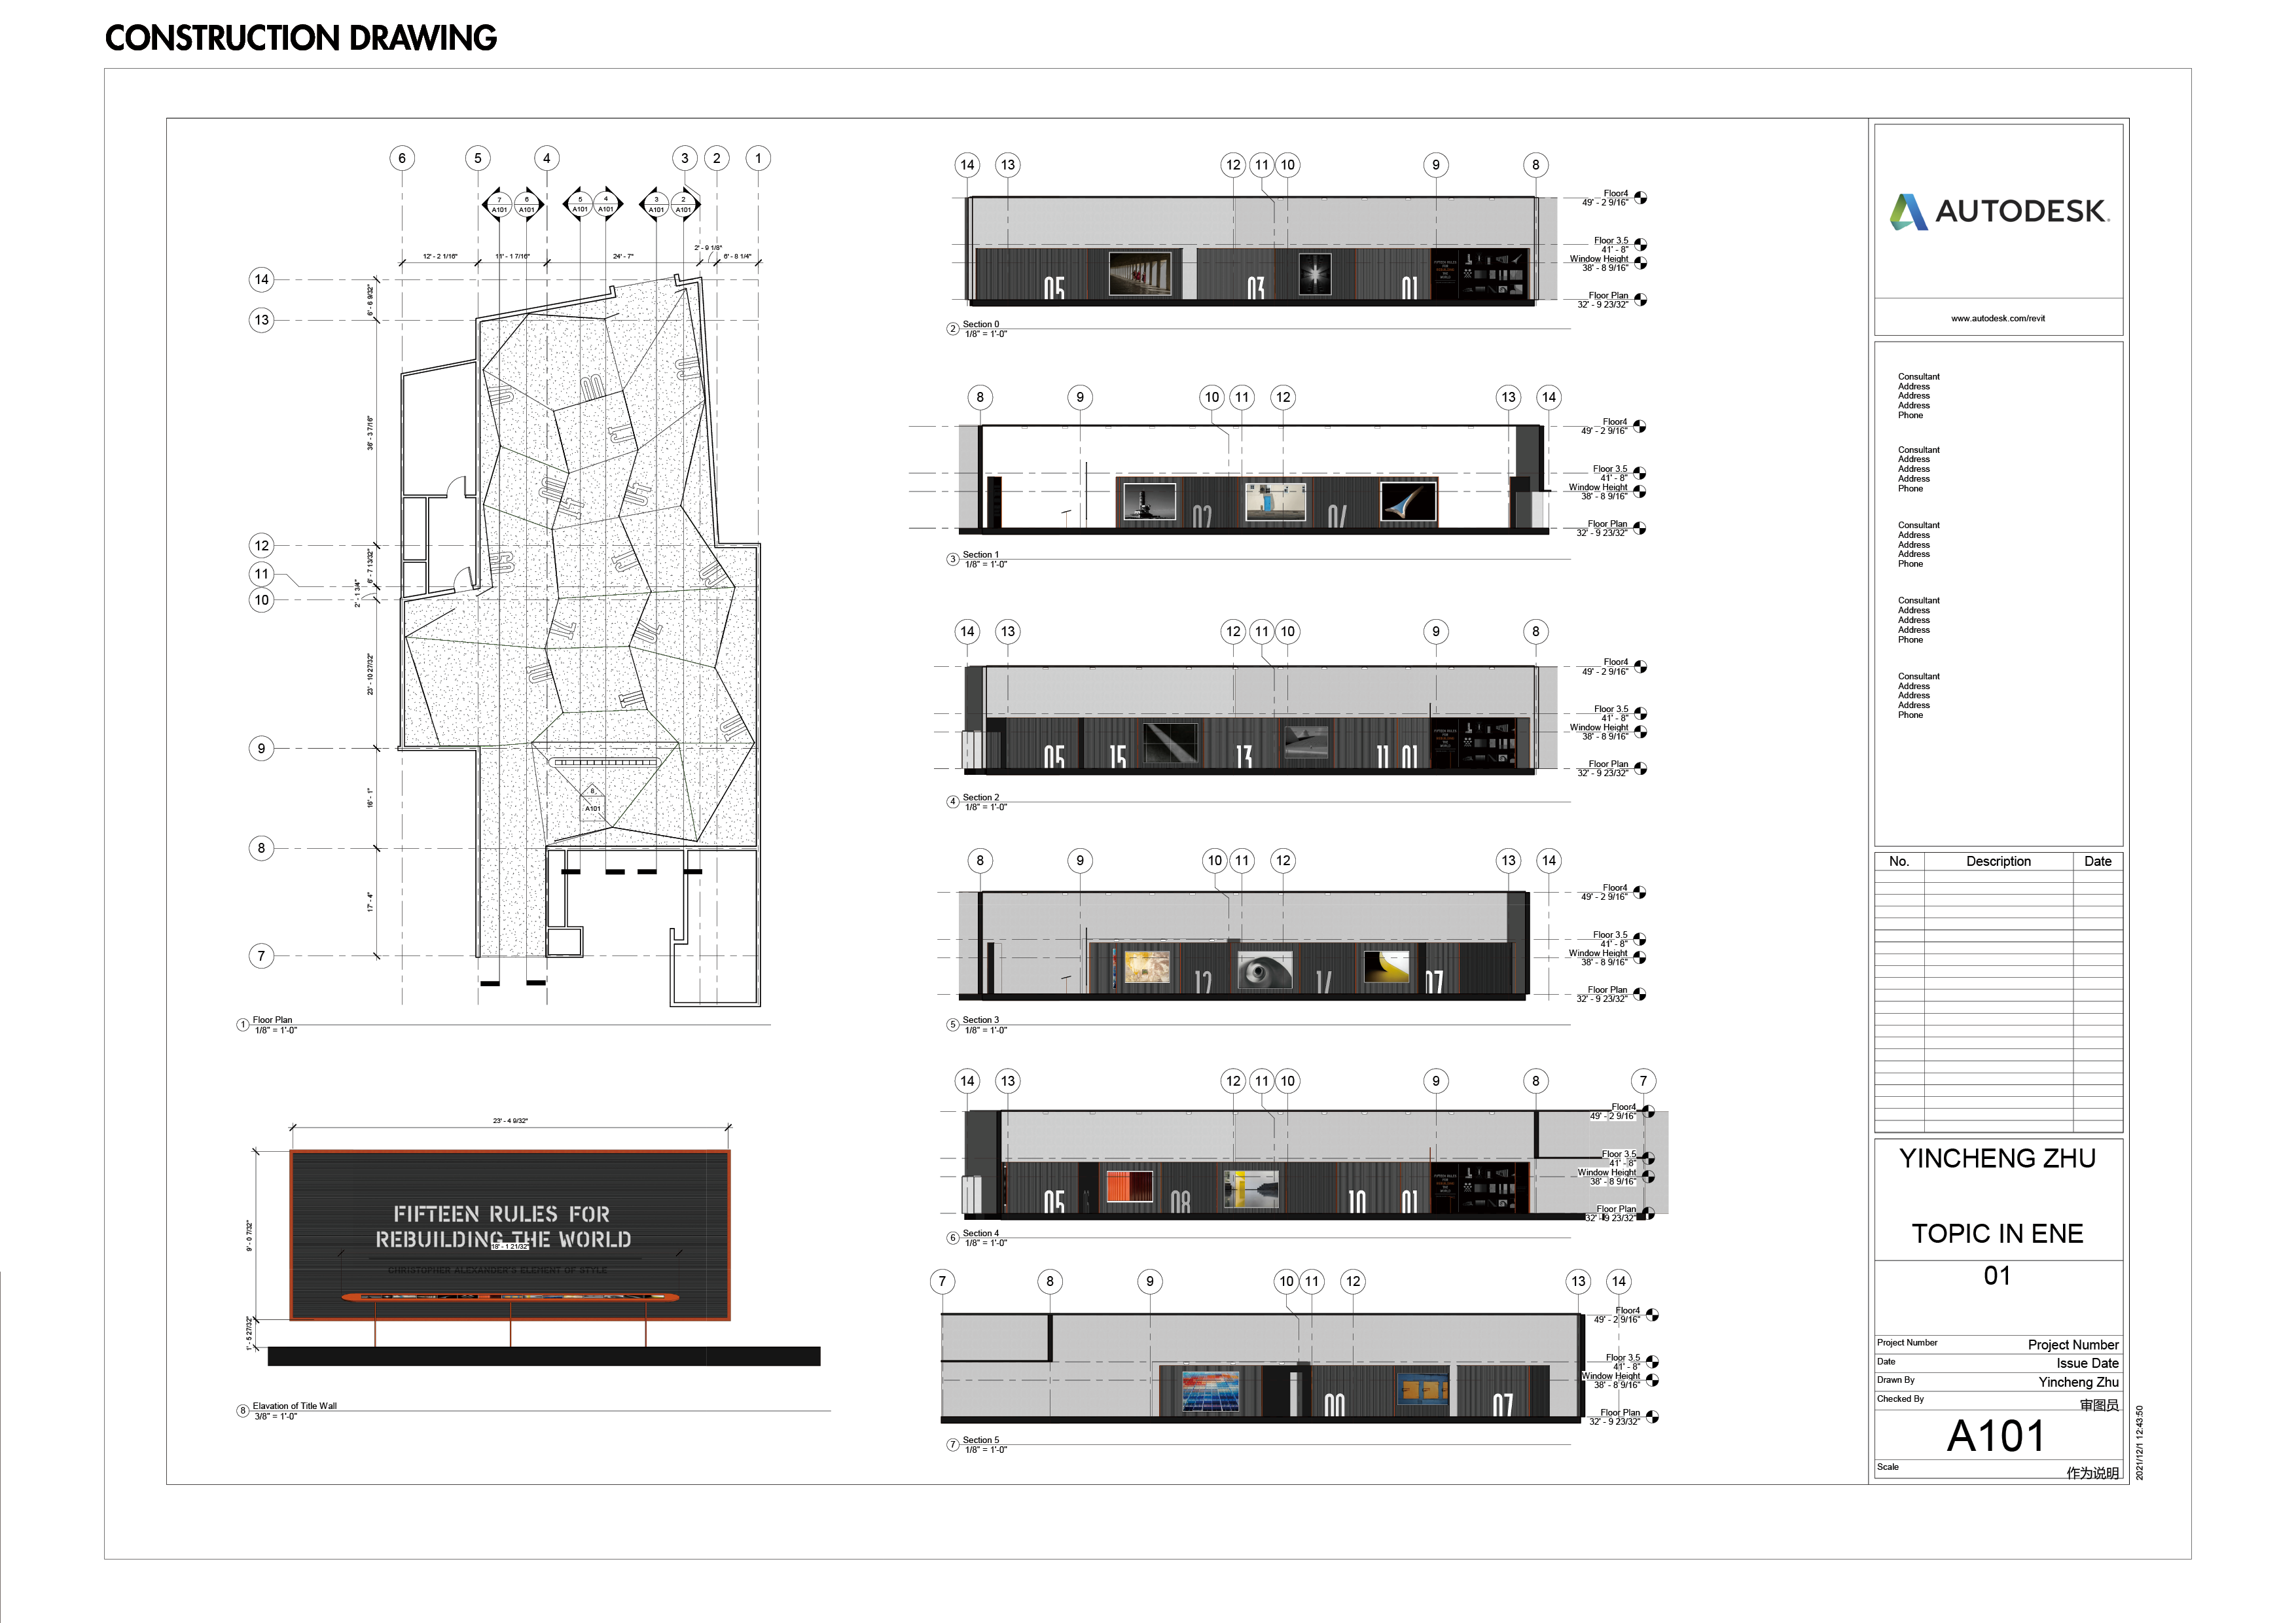Select section marker 2 on floor plan
The width and height of the screenshot is (2296, 1623).
[x=684, y=205]
